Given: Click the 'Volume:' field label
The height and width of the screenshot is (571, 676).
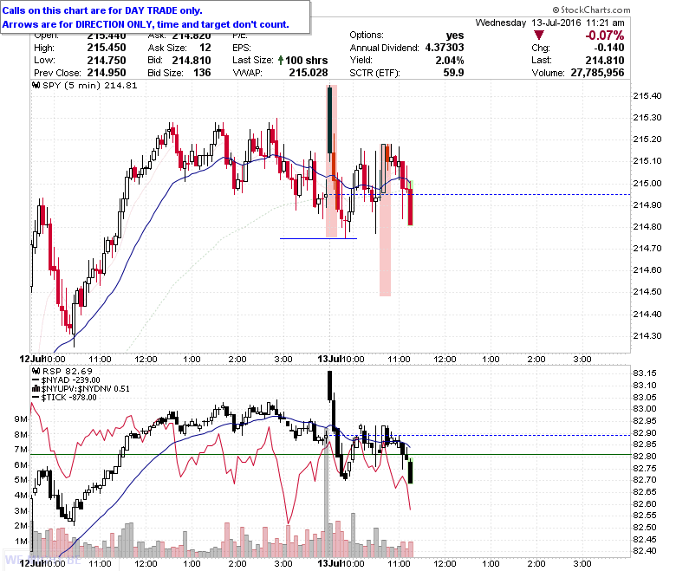Looking at the screenshot, I should 548,73.
